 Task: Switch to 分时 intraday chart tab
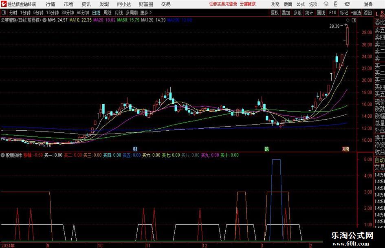tap(13, 13)
